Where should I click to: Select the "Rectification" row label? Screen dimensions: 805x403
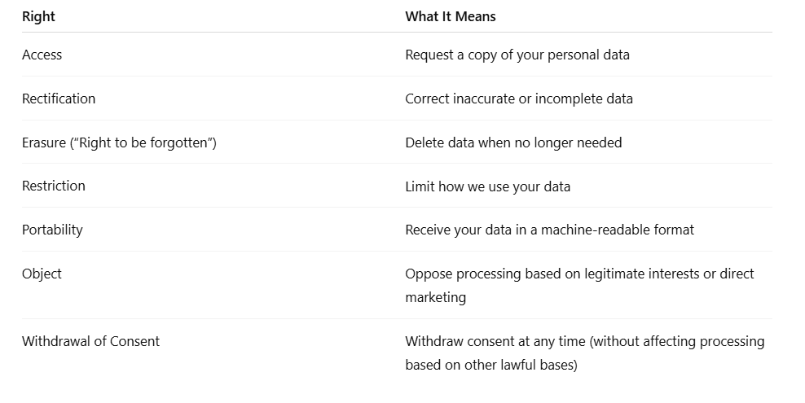(59, 99)
